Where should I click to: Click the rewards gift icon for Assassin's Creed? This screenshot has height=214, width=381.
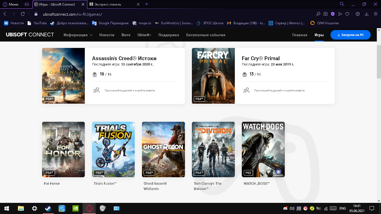coord(95,74)
